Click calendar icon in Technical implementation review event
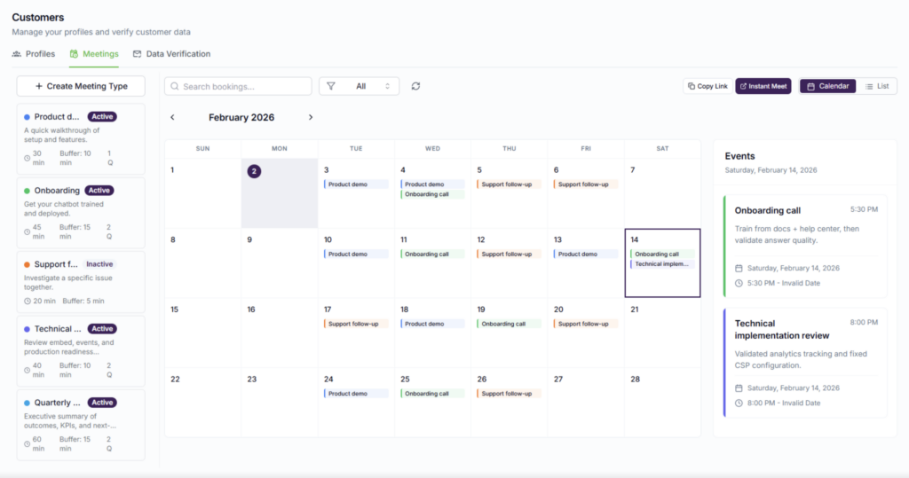Screen dimensions: 909x478 (x=739, y=388)
